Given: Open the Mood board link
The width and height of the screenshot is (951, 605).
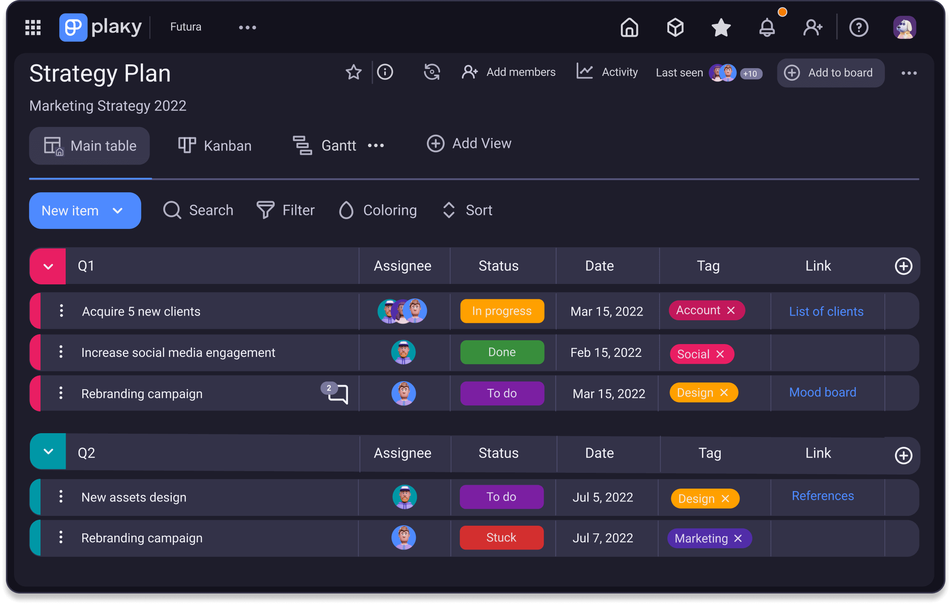Looking at the screenshot, I should tap(822, 392).
